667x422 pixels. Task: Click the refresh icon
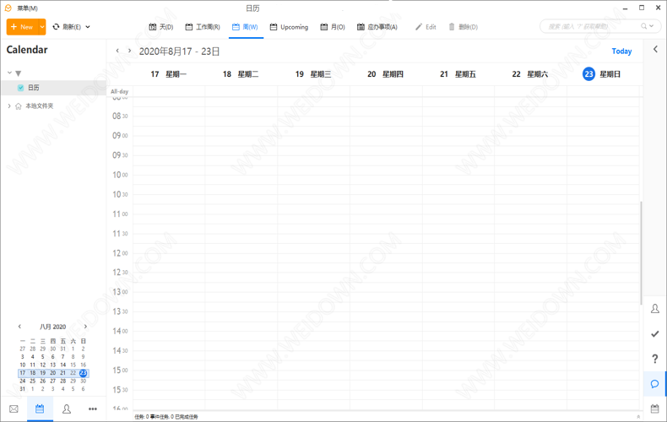[x=57, y=27]
